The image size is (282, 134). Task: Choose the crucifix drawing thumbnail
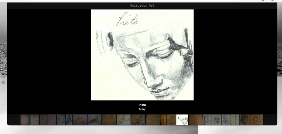pos(235,120)
